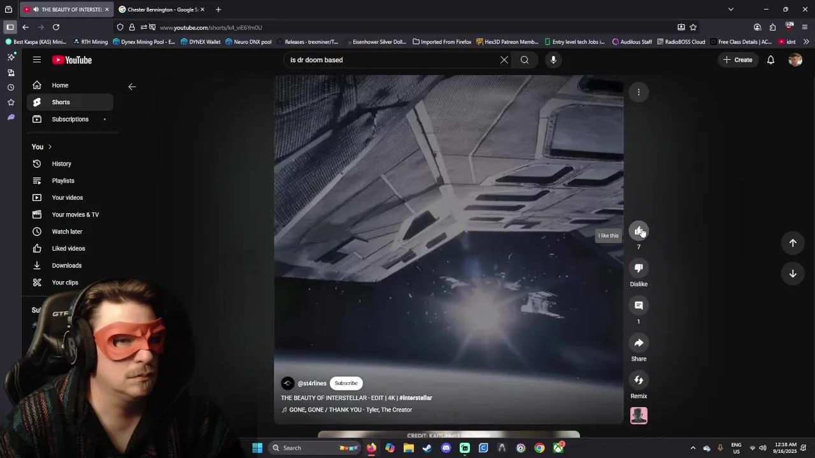Run the search with magnifier button
815x458 pixels.
click(525, 60)
